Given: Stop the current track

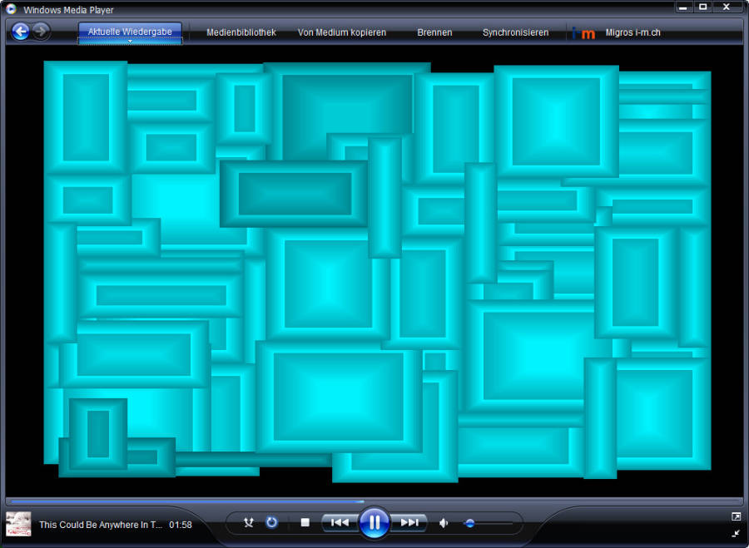Looking at the screenshot, I should tap(305, 523).
